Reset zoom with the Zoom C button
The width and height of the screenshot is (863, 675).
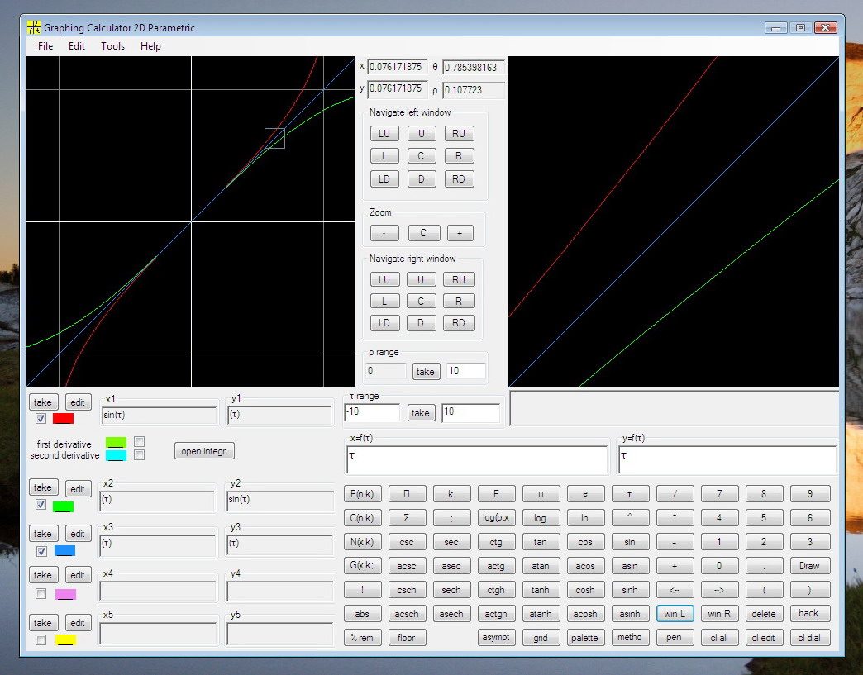[423, 233]
